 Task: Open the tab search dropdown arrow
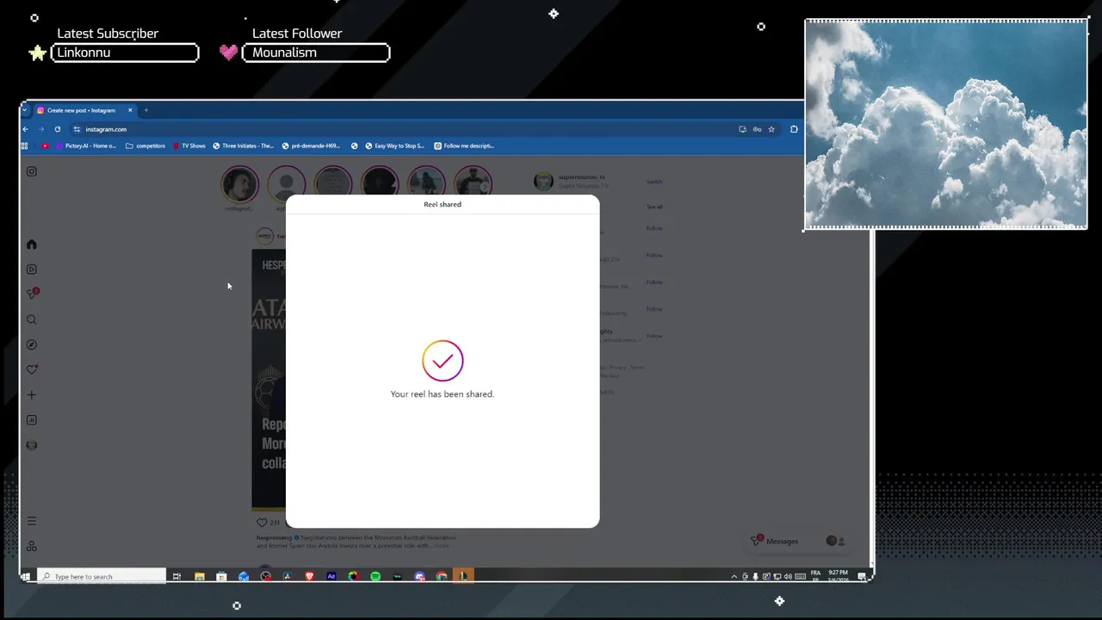pos(25,110)
